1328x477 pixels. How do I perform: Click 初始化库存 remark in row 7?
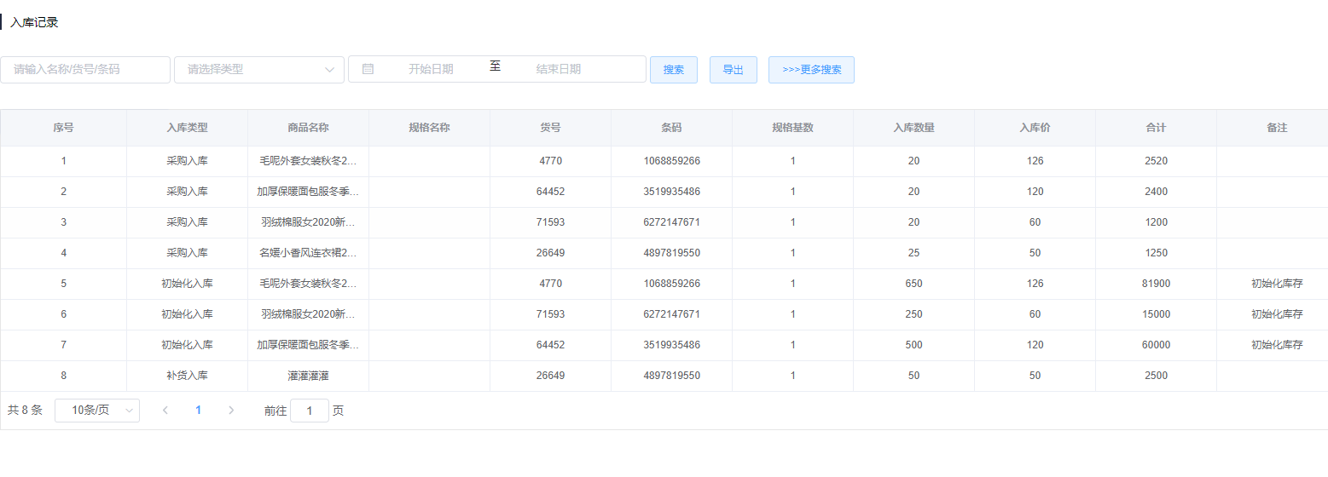(1278, 345)
